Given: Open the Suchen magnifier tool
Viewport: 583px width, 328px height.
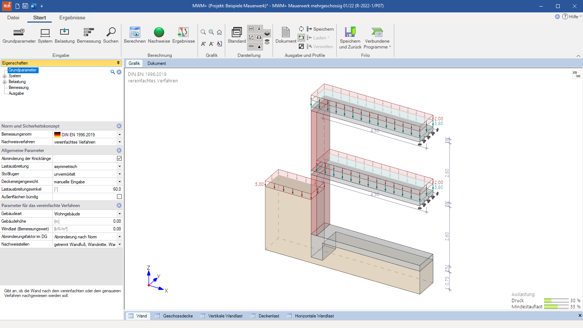Looking at the screenshot, I should click(111, 36).
